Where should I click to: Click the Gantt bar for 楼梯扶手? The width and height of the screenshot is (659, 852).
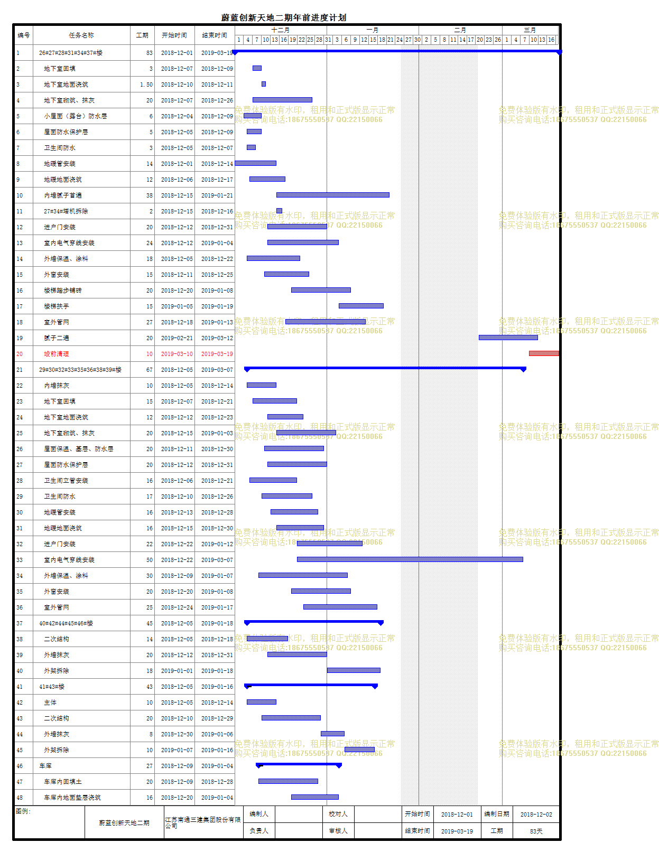(x=361, y=306)
